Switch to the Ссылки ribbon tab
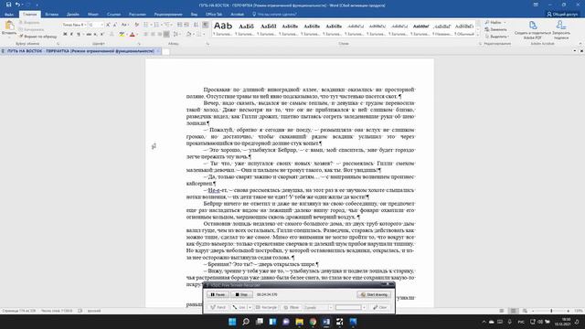The width and height of the screenshot is (585, 329). click(113, 15)
